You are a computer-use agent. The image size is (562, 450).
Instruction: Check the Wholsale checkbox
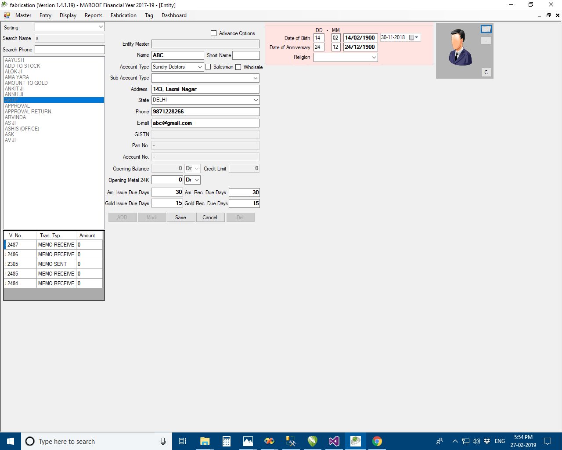[x=238, y=67]
